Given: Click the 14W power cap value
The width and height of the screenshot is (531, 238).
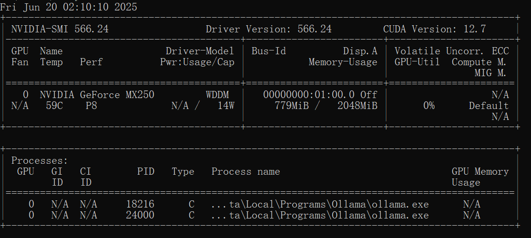Looking at the screenshot, I should pos(226,106).
